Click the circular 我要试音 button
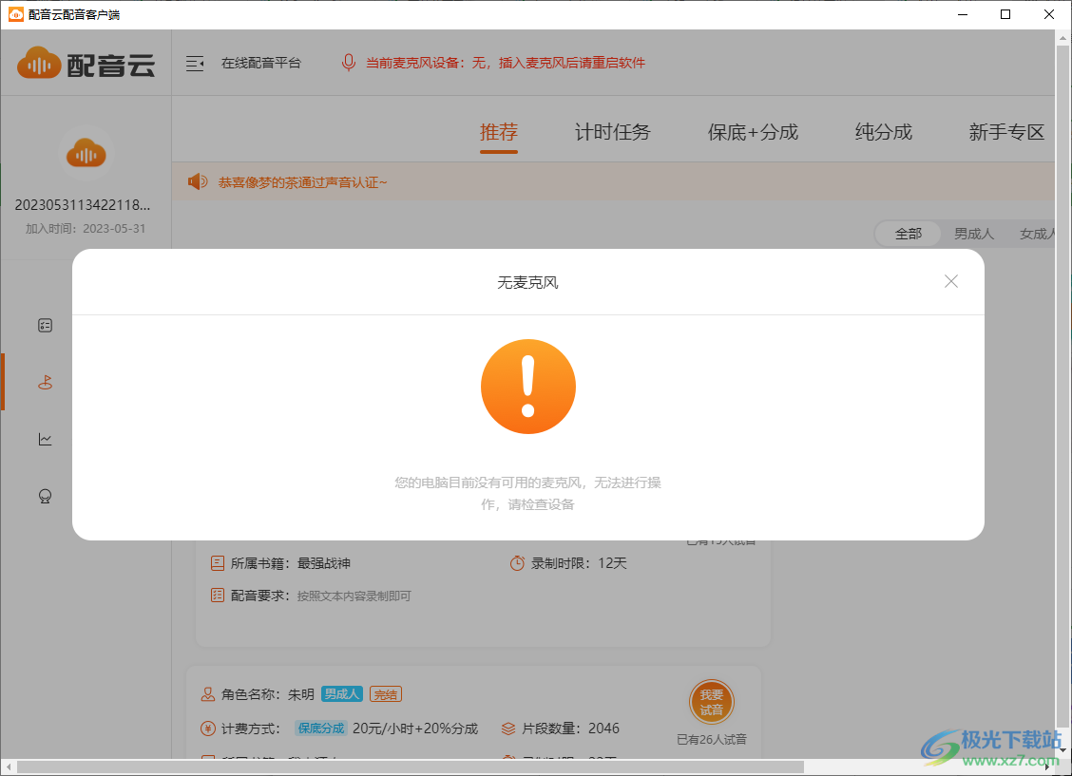Screen dimensions: 1072x776 click(712, 703)
